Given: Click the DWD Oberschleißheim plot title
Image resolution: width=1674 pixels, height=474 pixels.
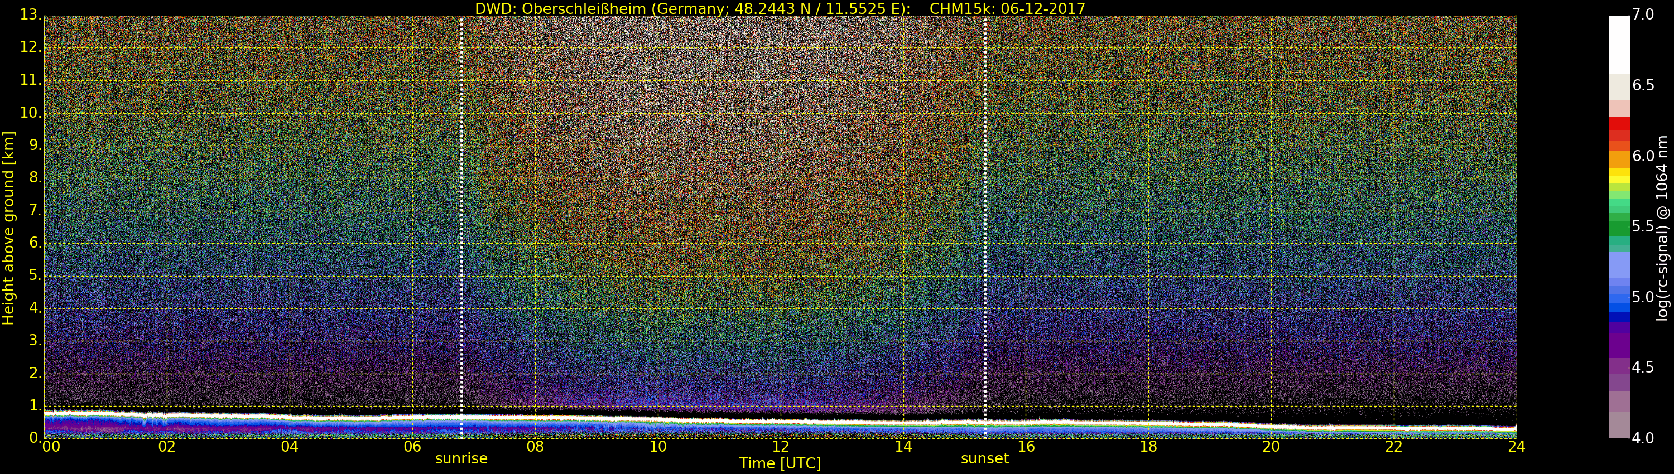Looking at the screenshot, I should pos(780,8).
